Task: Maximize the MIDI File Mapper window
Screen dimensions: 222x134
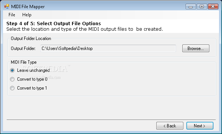Action: pos(202,7)
